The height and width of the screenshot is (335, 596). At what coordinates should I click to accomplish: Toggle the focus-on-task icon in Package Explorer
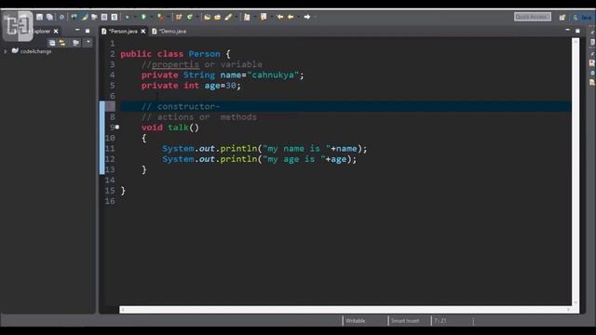[x=76, y=43]
